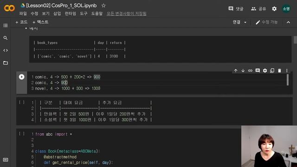Open more cell actions menu
Viewport: 297px width, 167px height.
coord(287,71)
